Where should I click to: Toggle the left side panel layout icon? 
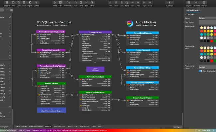[x=11, y=10]
